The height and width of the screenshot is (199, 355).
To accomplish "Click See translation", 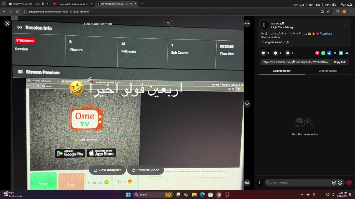I will click(x=270, y=37).
